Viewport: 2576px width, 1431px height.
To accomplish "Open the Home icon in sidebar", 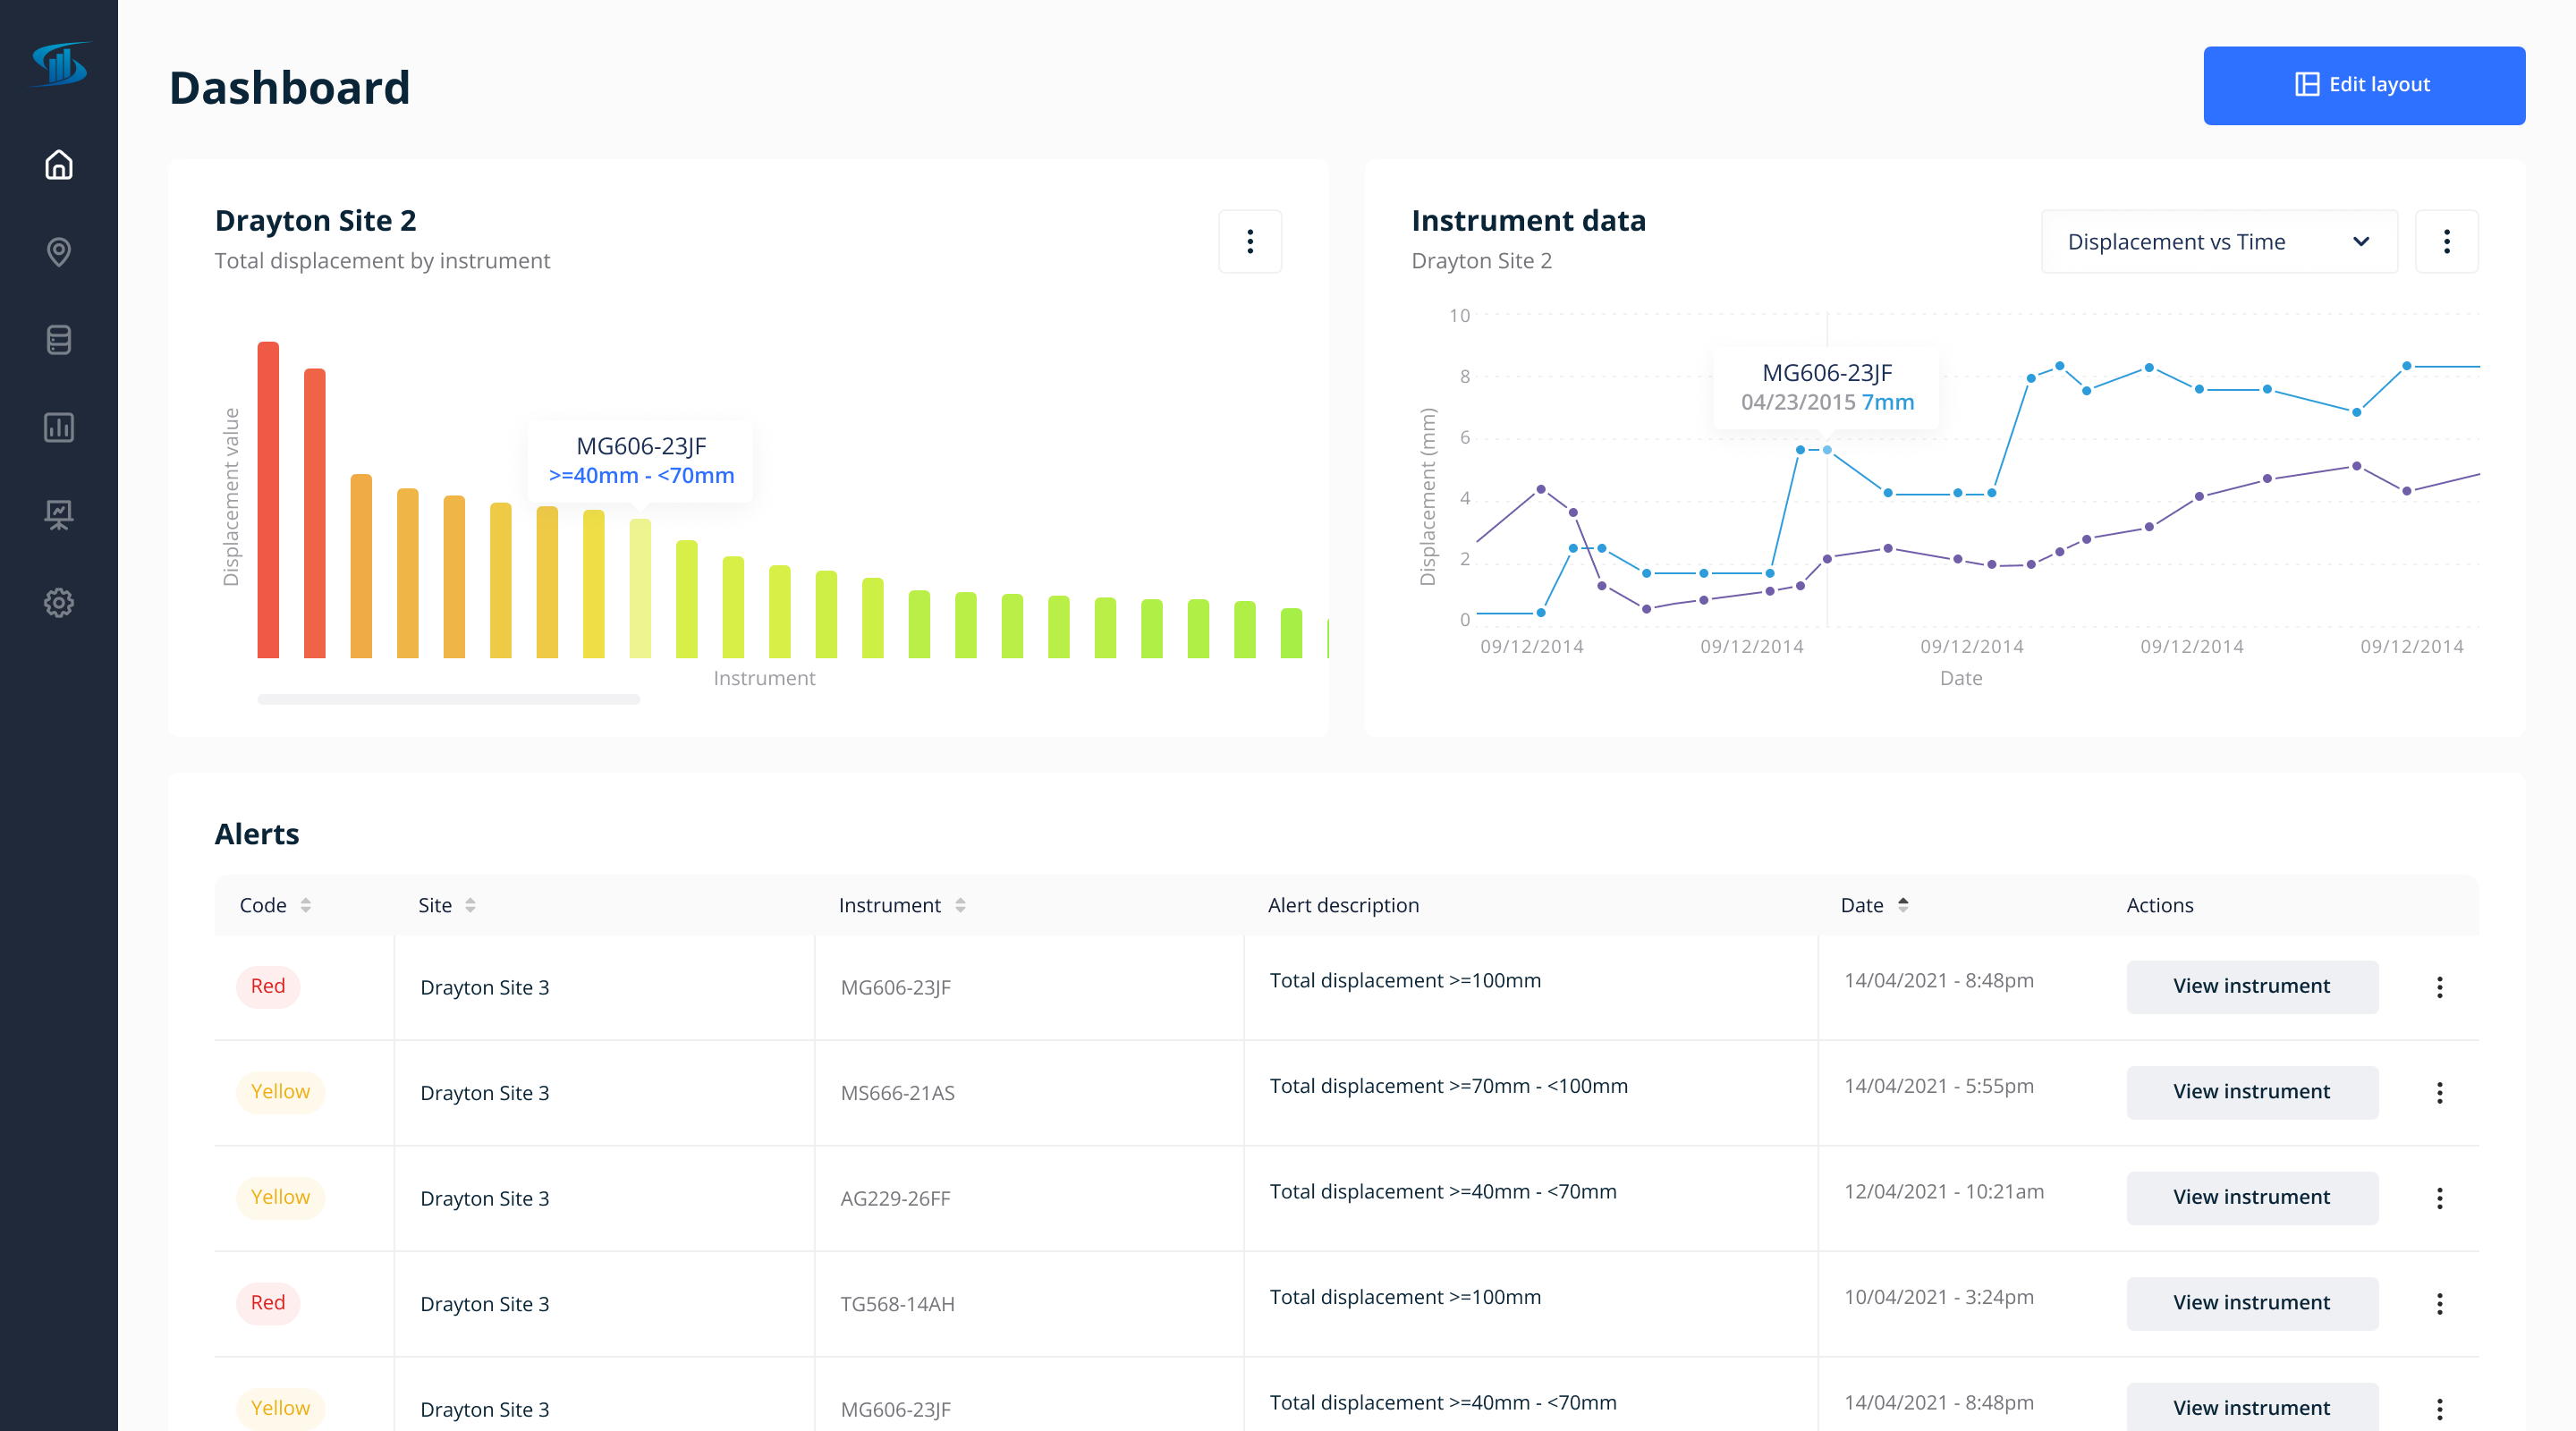I will click(x=59, y=164).
